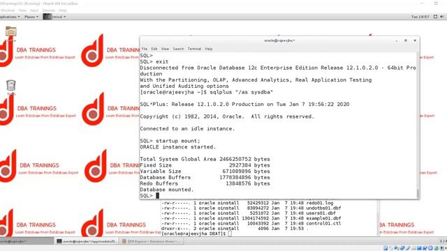The image size is (447, 251).
Task: Click the display icon beside the clock
Action: point(435,17)
